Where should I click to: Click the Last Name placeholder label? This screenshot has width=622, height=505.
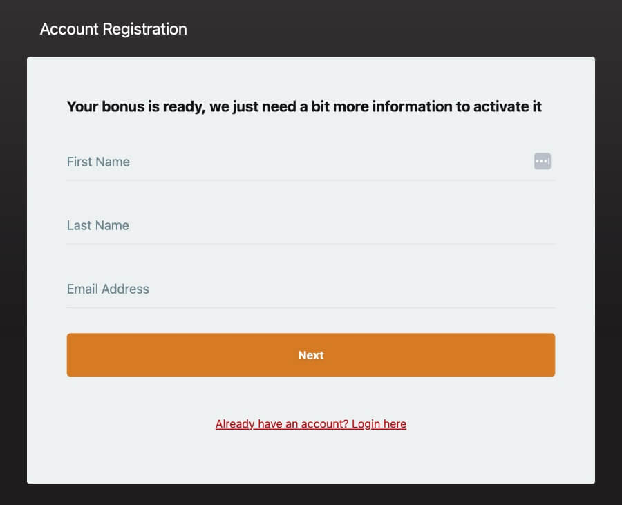pyautogui.click(x=97, y=225)
